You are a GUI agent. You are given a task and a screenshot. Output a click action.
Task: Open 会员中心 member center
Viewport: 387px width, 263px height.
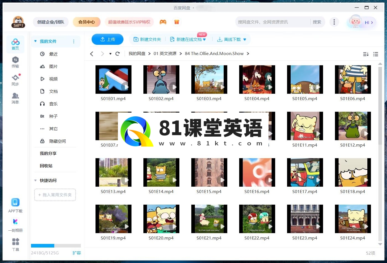pyautogui.click(x=87, y=22)
